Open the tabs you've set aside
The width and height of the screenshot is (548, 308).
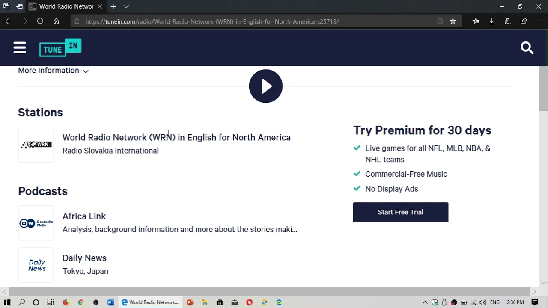[x=6, y=6]
